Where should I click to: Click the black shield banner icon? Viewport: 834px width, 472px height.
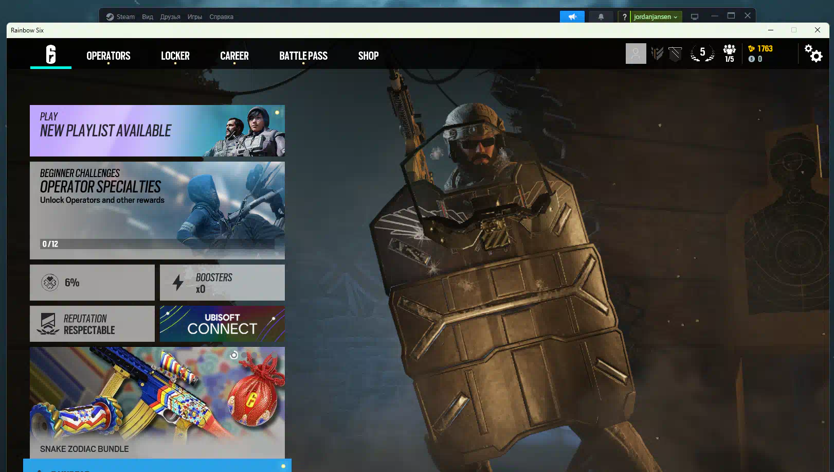(675, 54)
